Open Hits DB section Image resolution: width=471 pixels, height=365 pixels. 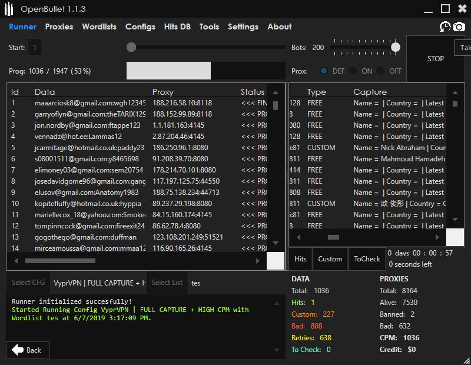click(x=177, y=26)
